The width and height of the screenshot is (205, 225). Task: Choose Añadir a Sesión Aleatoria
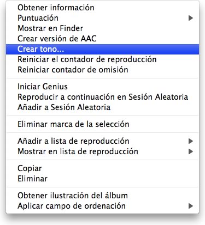click(102, 107)
